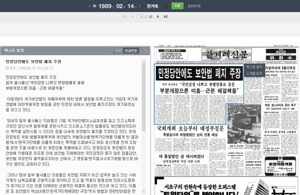Select the day 14 field

131,6
